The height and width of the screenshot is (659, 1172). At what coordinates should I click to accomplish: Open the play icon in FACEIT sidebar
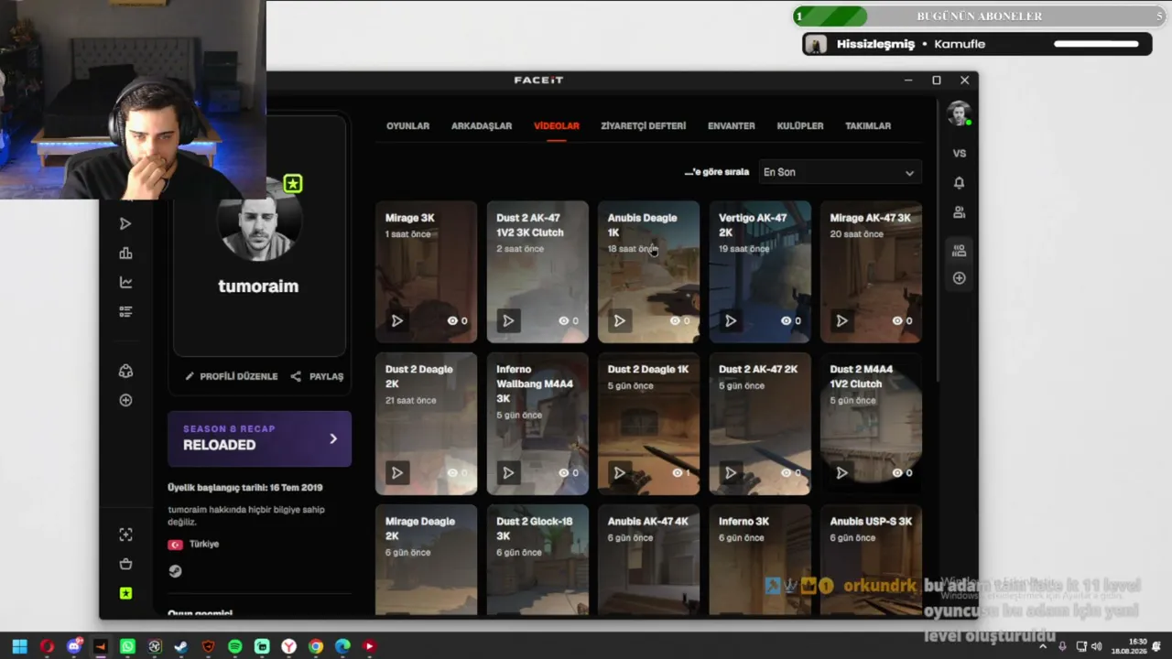pos(125,224)
